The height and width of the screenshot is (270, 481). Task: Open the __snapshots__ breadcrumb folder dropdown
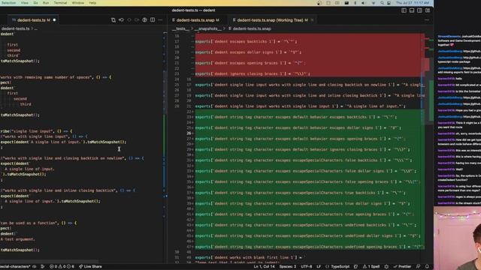pyautogui.click(x=207, y=28)
